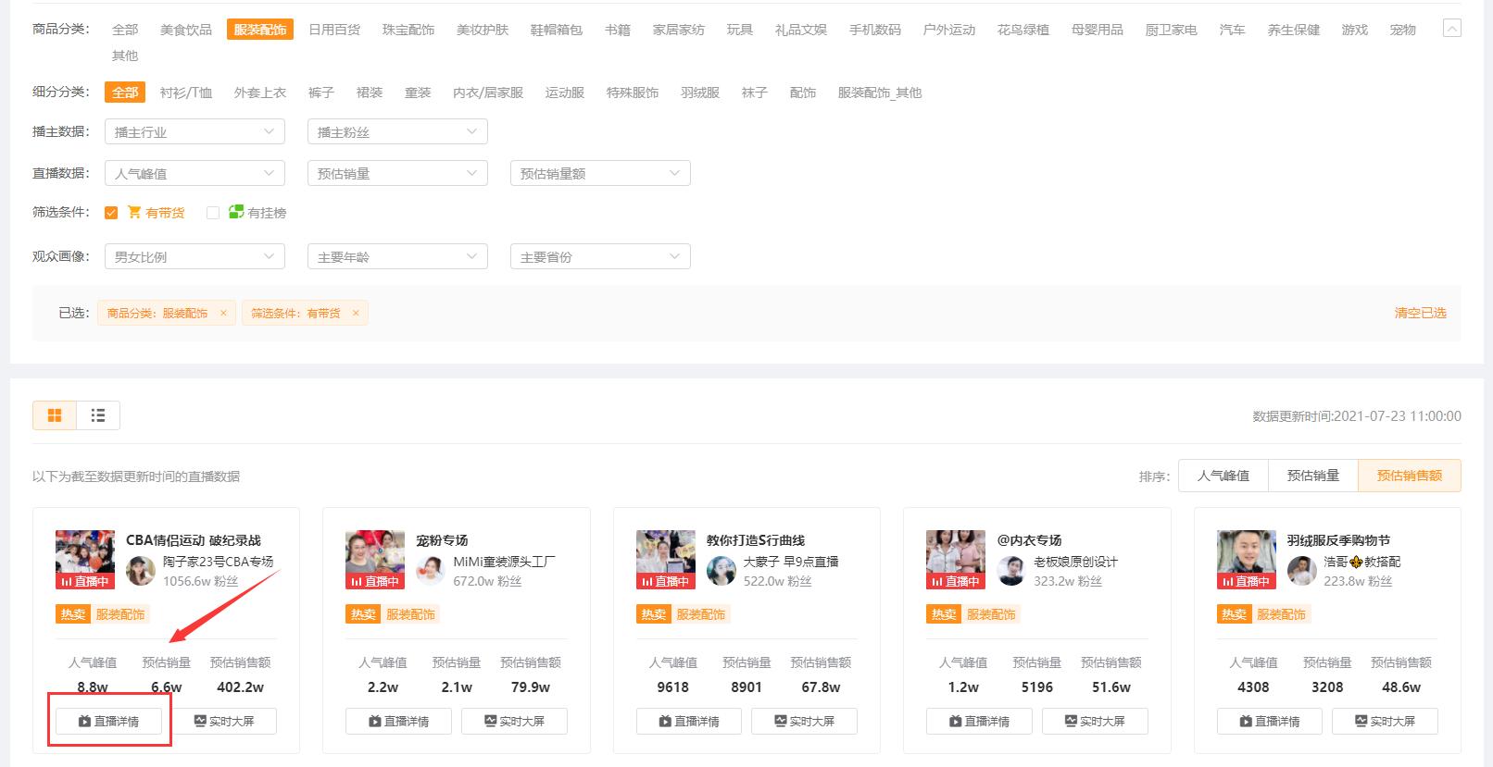
Task: Remove the 商品分类：服装配饰 selected tag
Action: [x=223, y=313]
